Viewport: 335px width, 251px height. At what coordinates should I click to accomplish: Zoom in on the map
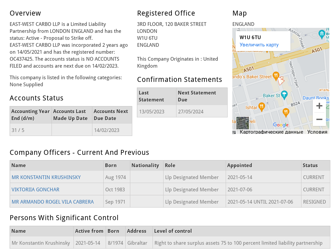pos(319,106)
